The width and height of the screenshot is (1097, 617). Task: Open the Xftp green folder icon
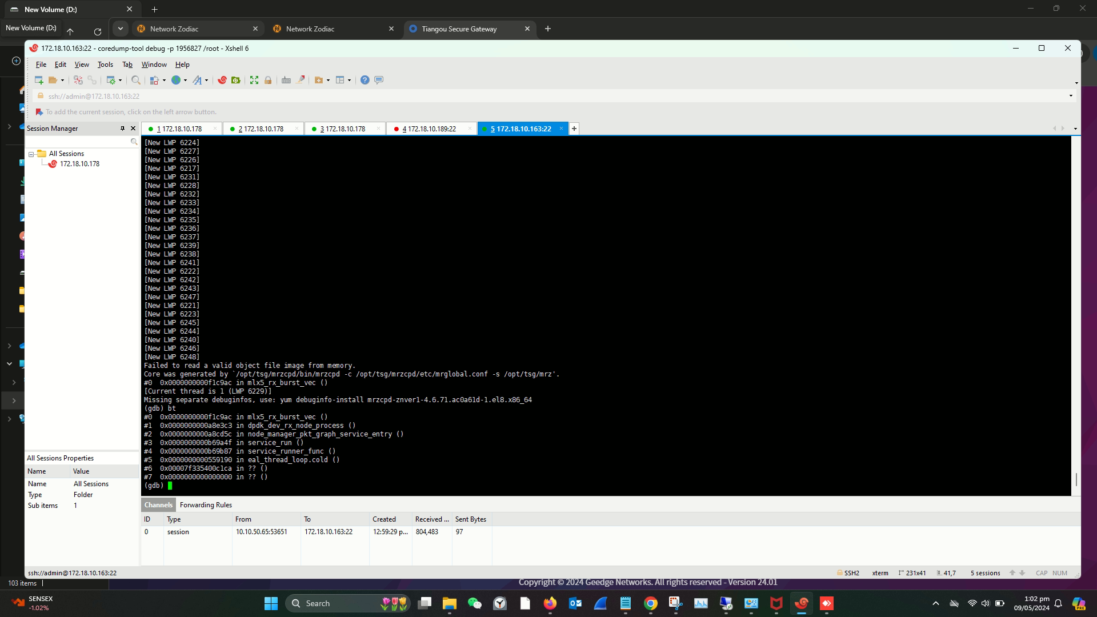[x=236, y=80]
